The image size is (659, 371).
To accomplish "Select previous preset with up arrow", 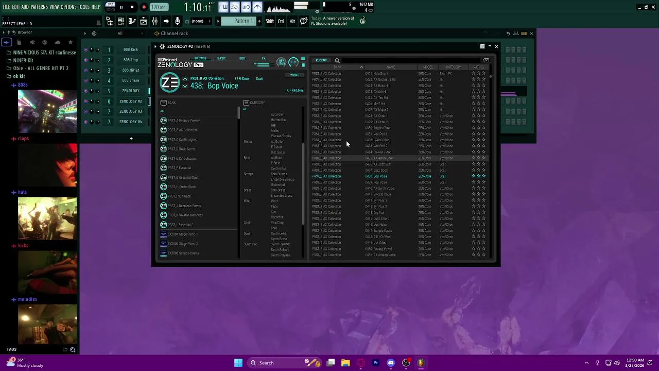I will point(185,79).
